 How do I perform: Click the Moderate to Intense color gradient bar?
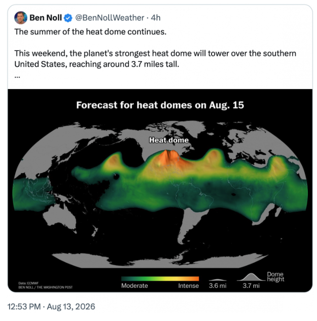click(160, 279)
